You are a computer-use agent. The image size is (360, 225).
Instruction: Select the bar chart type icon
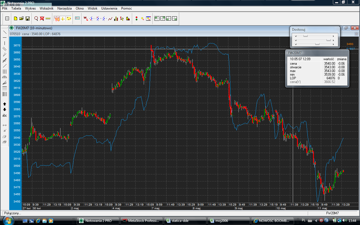coord(122,19)
